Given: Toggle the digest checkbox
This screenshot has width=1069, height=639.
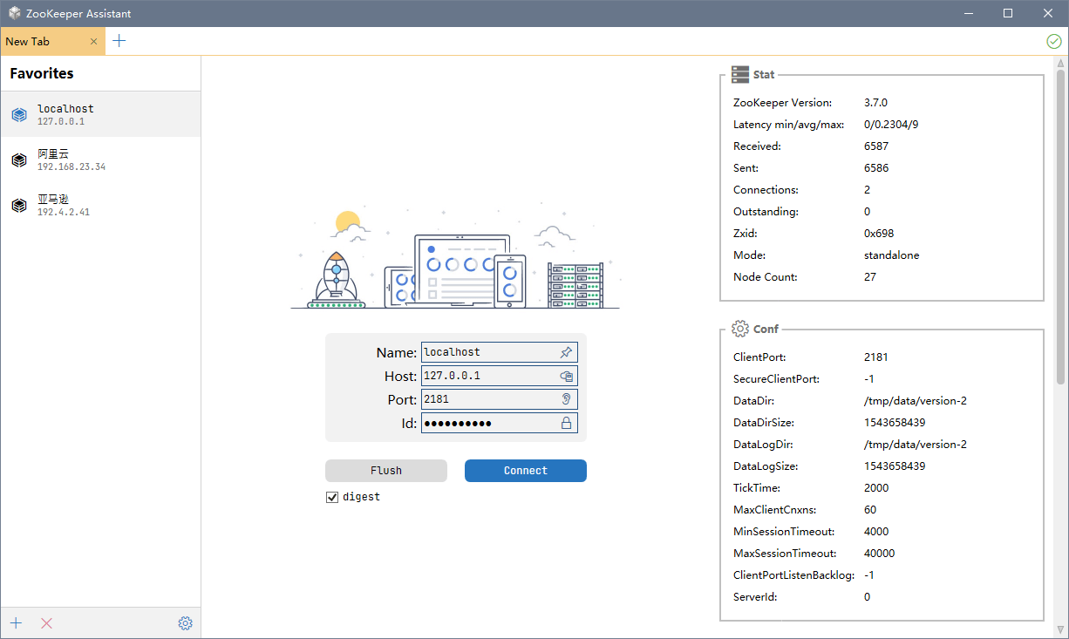Looking at the screenshot, I should (331, 497).
